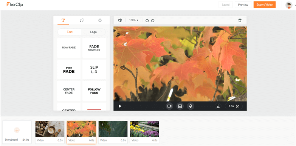
Task: Go to FlexClip logo home
Action: 15,5
